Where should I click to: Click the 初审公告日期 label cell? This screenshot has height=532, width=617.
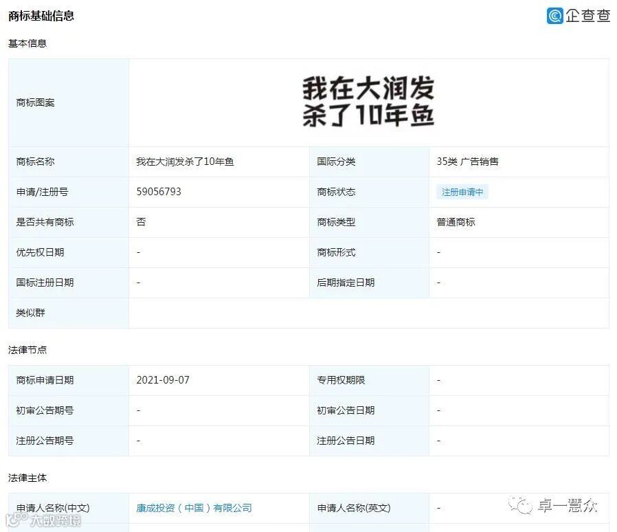369,411
